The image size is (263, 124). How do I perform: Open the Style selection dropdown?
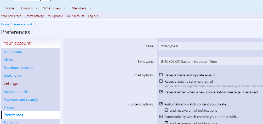(x=211, y=46)
